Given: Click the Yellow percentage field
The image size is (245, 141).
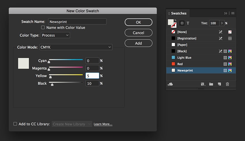Looking at the screenshot, I should coord(92,76).
